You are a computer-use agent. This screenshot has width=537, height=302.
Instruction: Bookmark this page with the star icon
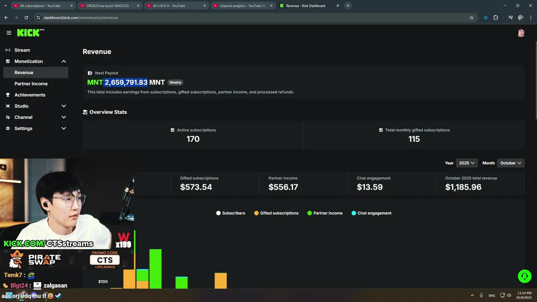click(x=472, y=18)
